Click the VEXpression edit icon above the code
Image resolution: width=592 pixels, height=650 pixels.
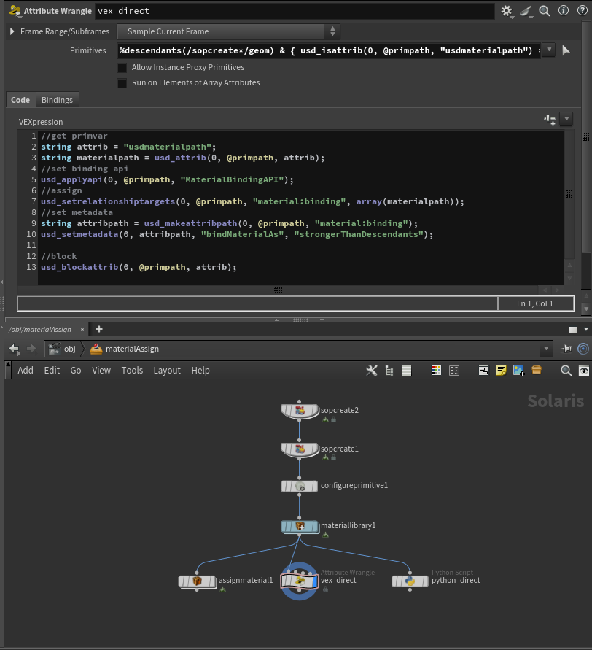pyautogui.click(x=550, y=120)
